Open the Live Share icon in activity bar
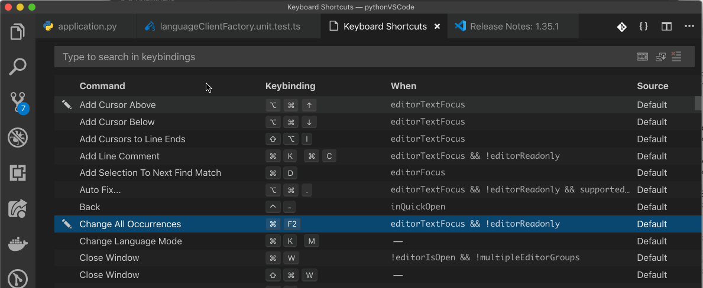The height and width of the screenshot is (288, 703). [18, 209]
